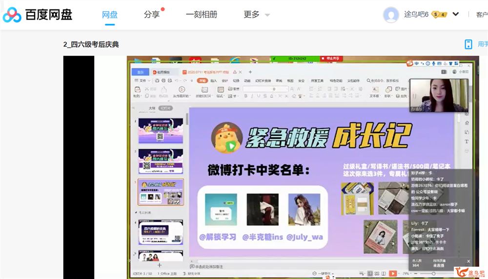Click the 重置 reset button

coord(234,89)
